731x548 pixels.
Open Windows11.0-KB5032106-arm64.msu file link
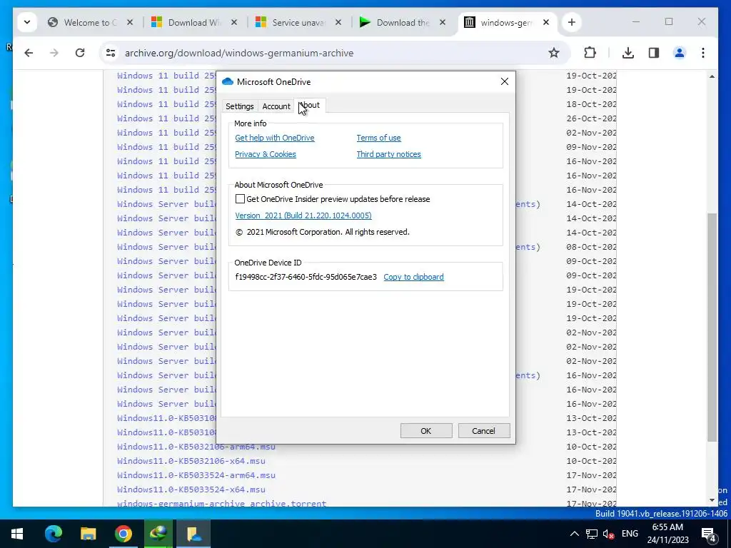click(x=196, y=447)
